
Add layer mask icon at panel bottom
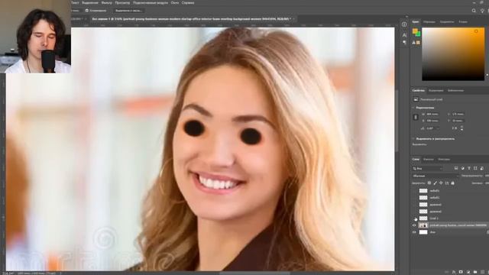click(461, 272)
